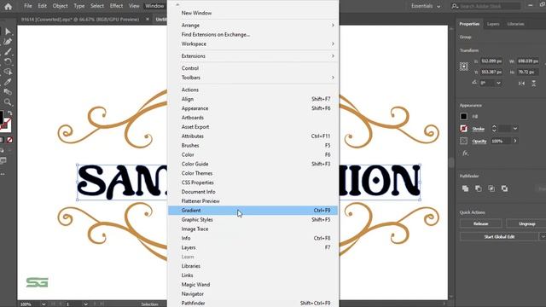
Task: Adjust the Stroke weight stepper arrows
Action: point(494,129)
